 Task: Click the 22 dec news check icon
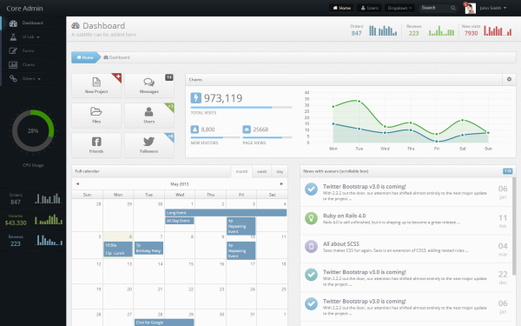(311, 275)
